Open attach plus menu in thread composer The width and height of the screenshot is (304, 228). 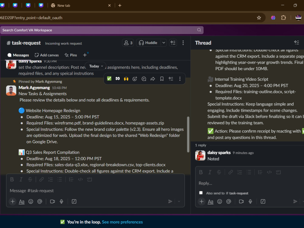[x=202, y=202]
